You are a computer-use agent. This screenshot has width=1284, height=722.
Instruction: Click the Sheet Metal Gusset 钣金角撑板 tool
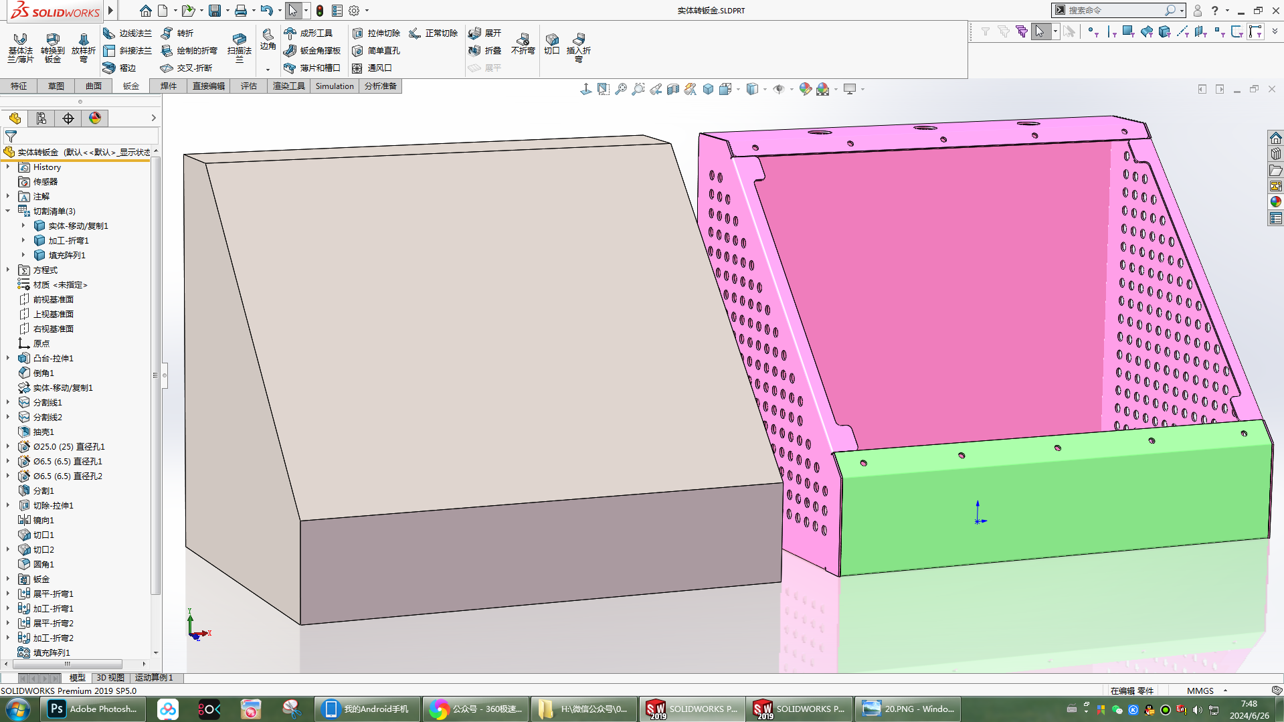pyautogui.click(x=312, y=50)
